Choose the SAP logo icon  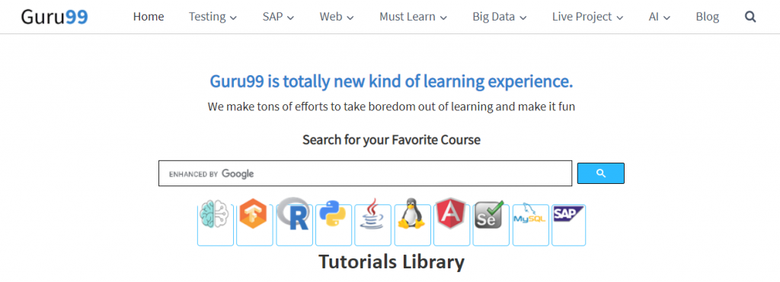click(x=568, y=225)
